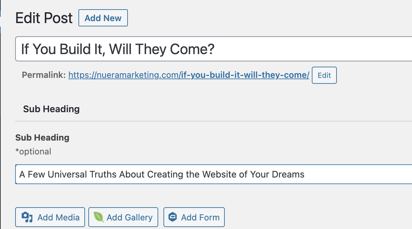Focus the post title input field
412x229 pixels.
pos(214,49)
